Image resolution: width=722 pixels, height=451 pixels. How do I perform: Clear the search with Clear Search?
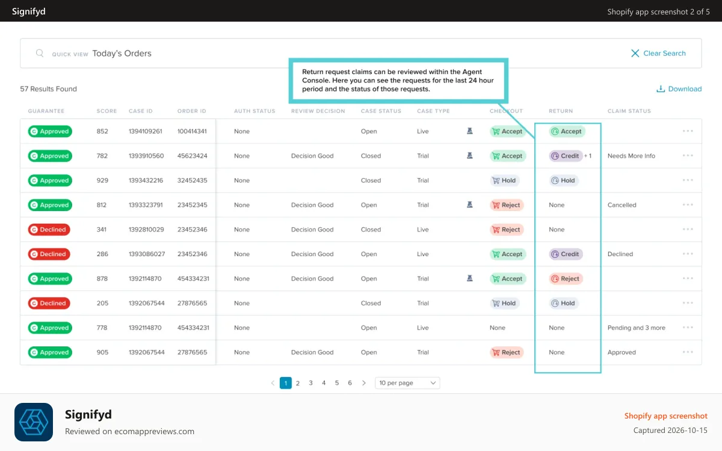click(x=658, y=53)
